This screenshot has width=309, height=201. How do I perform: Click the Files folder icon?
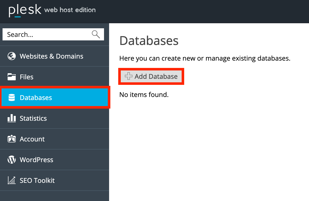(12, 77)
